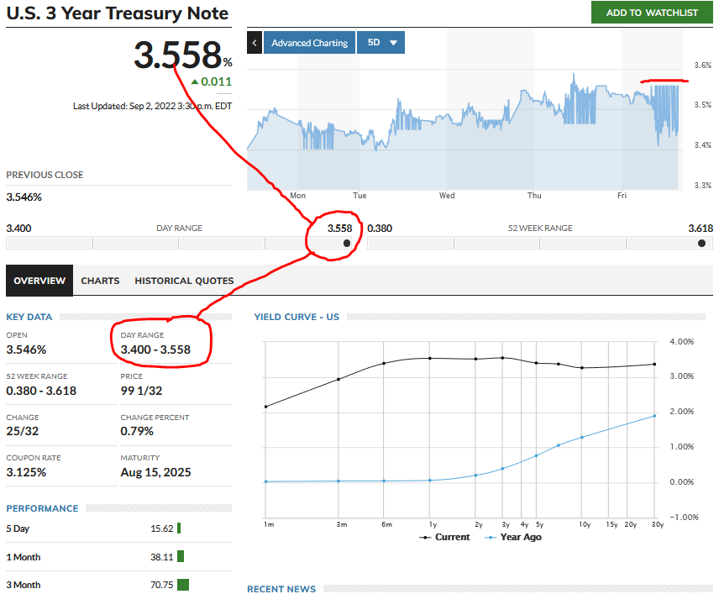Click the day range marker dot

click(x=347, y=243)
